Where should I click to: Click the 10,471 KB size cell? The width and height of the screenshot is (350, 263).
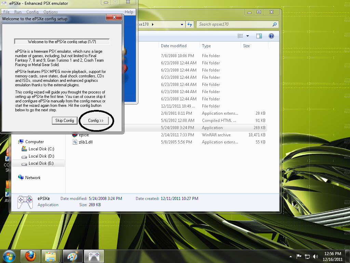pos(257,135)
